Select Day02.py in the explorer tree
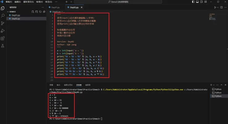 (x=16, y=18)
